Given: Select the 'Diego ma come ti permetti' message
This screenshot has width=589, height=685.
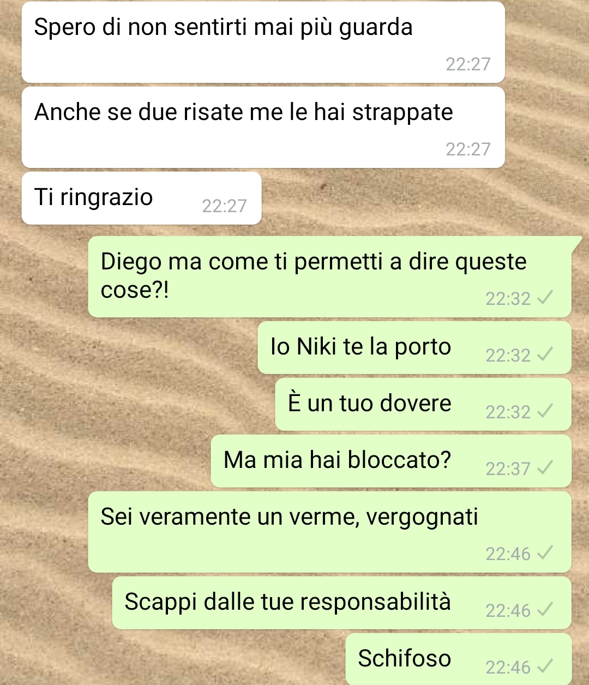Looking at the screenshot, I should point(329,277).
